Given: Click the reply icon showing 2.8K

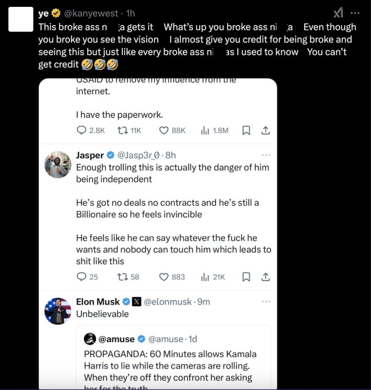Looking at the screenshot, I should [x=82, y=130].
